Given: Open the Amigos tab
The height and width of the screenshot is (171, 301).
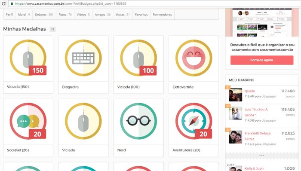Looking at the screenshot, I should coord(103,15).
